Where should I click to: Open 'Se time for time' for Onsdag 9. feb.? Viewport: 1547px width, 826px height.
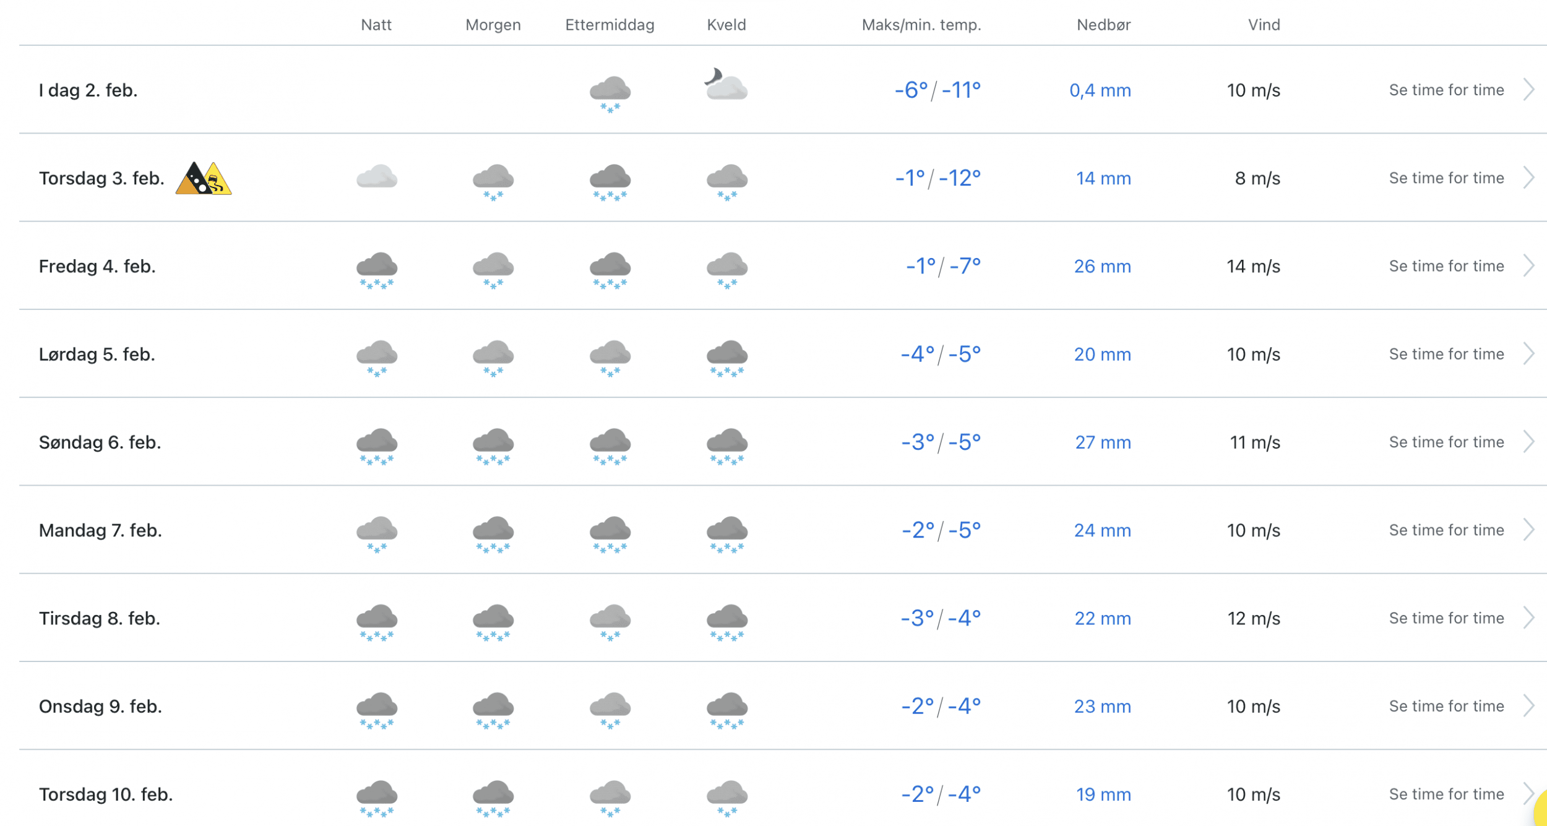(x=1446, y=707)
